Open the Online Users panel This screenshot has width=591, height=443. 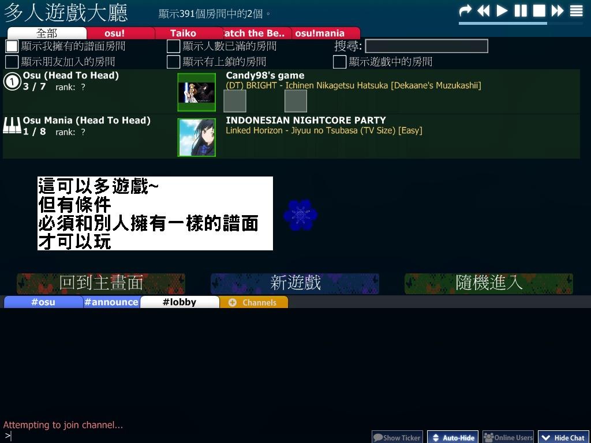[x=508, y=437]
